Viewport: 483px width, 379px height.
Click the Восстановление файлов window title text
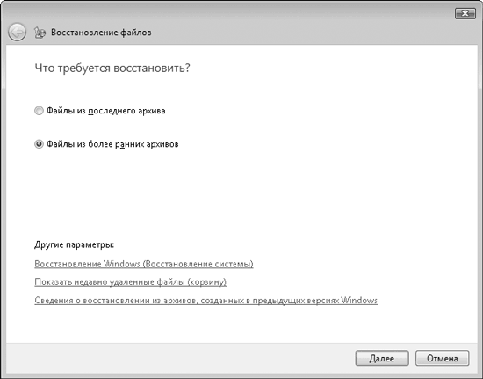pos(101,33)
